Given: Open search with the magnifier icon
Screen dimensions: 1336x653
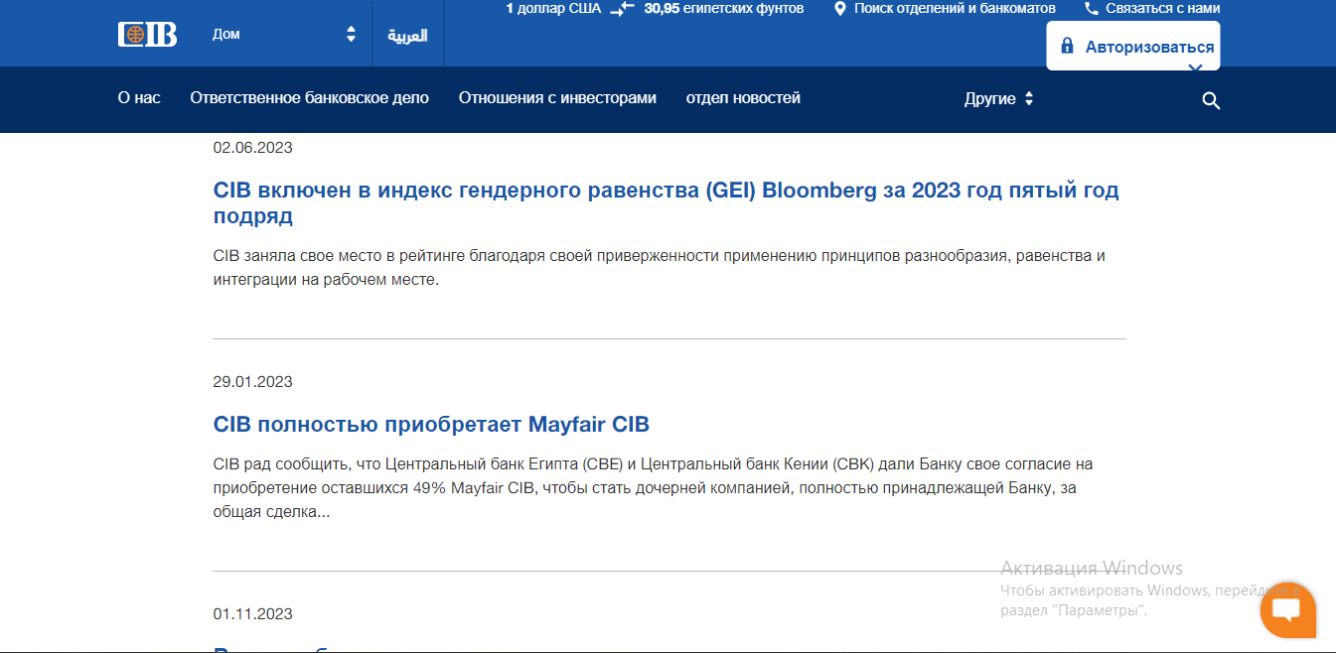Looking at the screenshot, I should click(x=1210, y=100).
